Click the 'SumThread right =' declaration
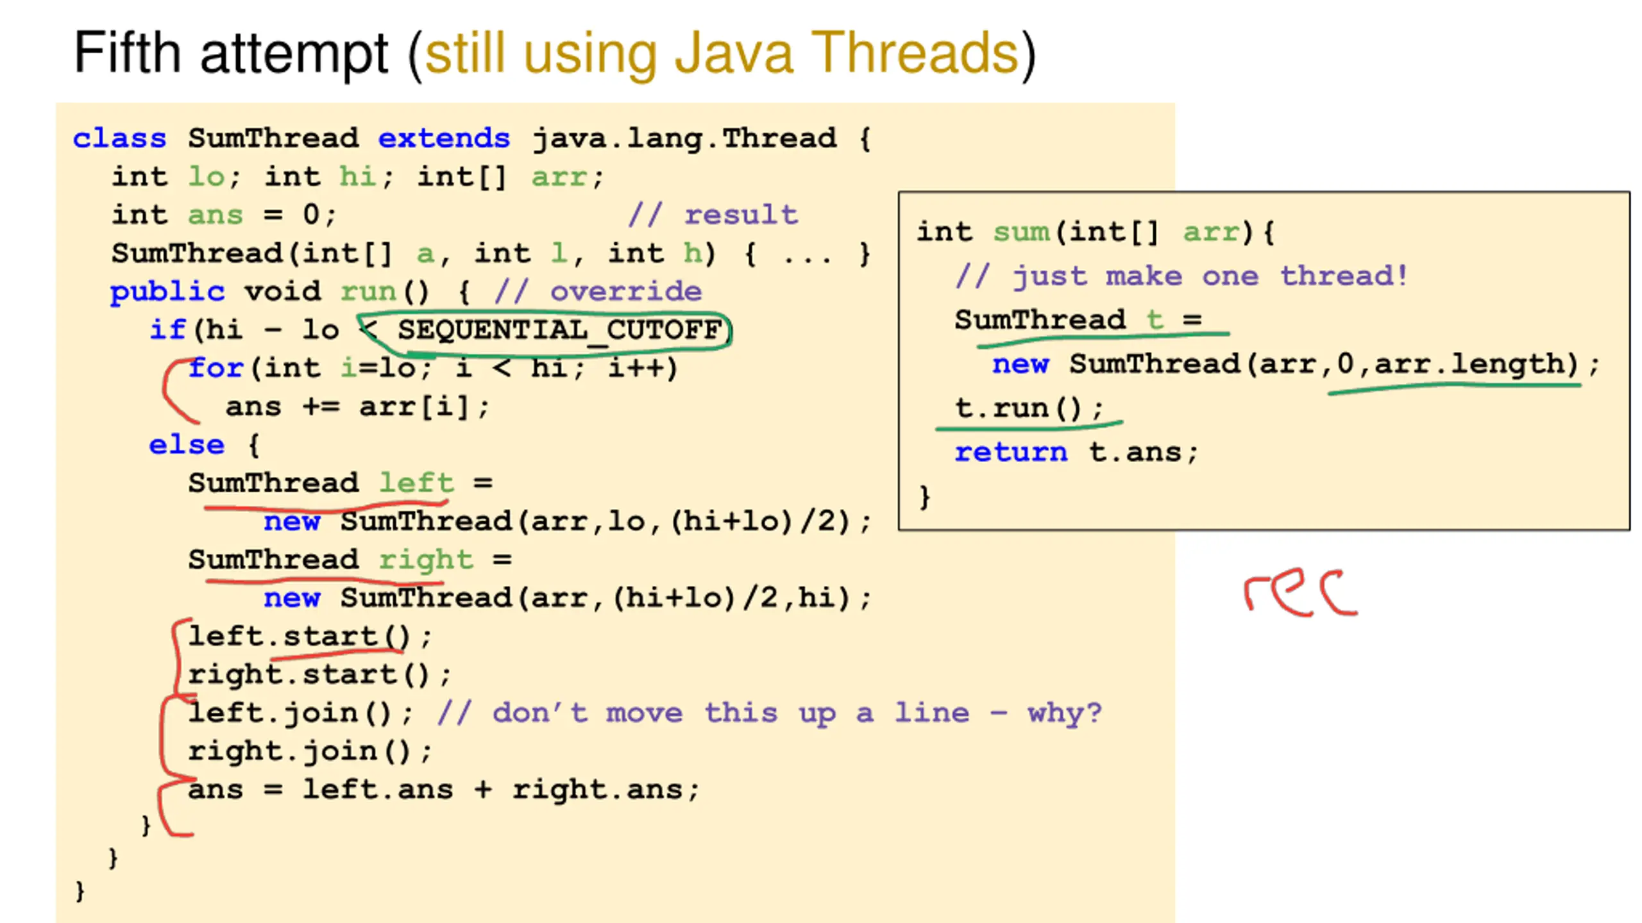 click(350, 560)
